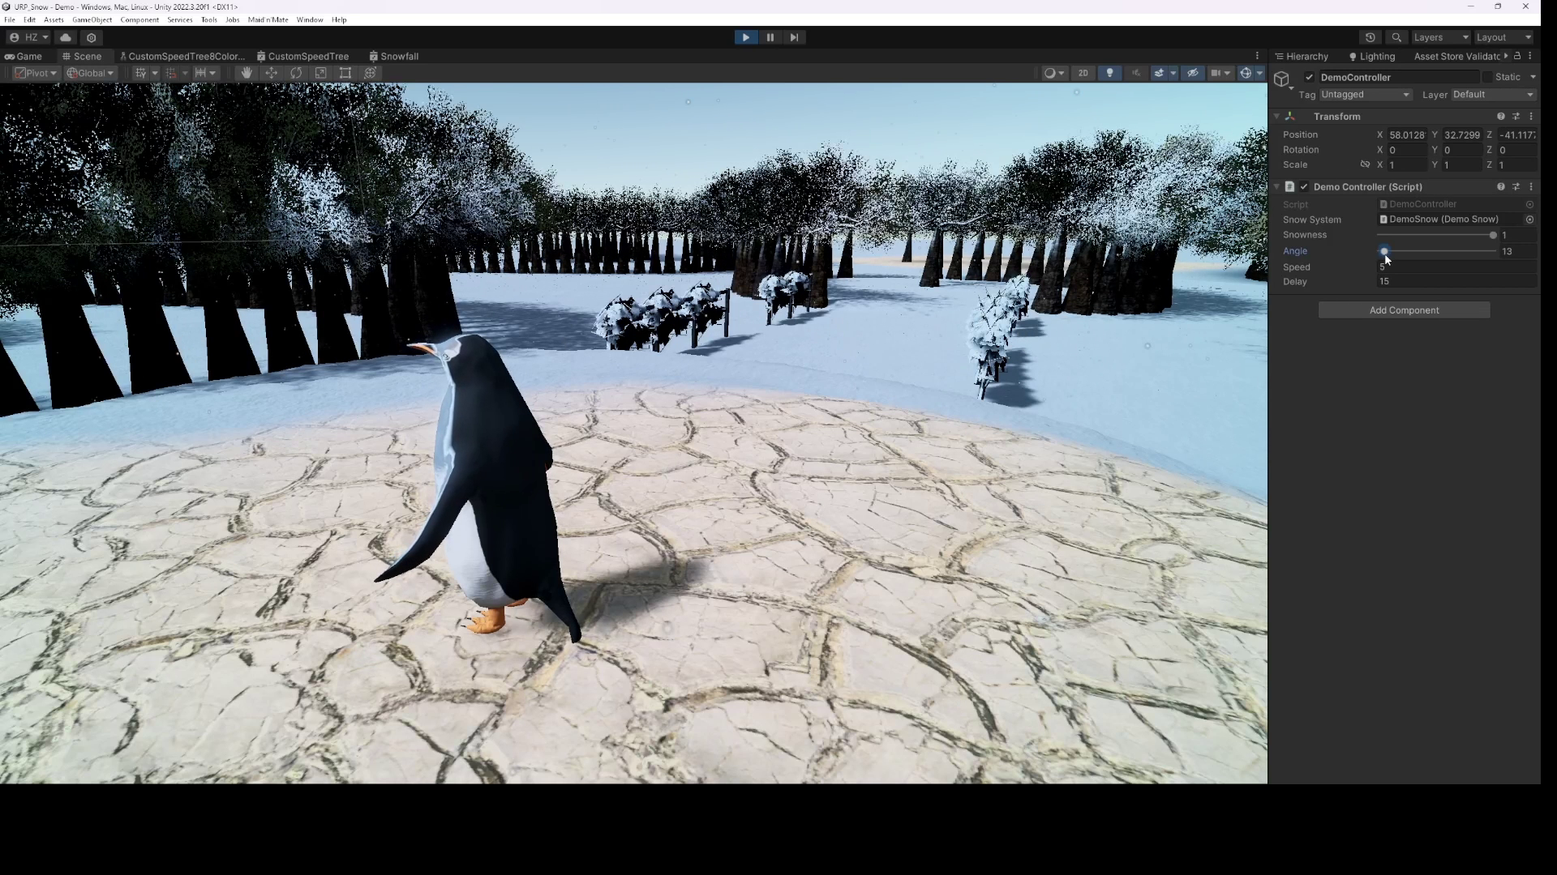Open Demo Controller presets icon
1557x875 pixels.
coord(1516,187)
